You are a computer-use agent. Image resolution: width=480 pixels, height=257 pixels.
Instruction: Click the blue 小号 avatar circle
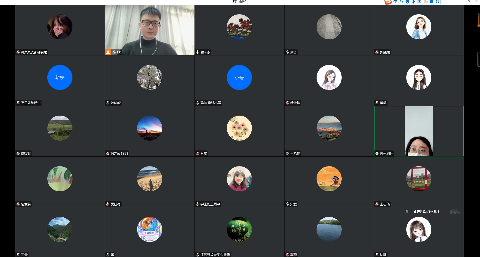click(239, 77)
